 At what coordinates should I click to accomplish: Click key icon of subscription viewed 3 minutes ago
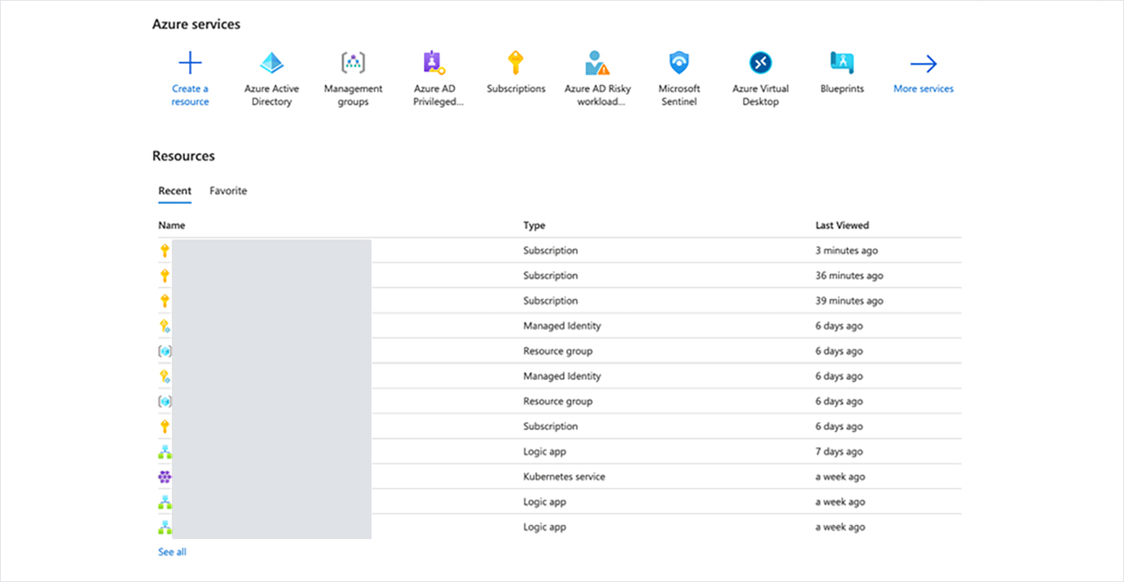pos(165,250)
